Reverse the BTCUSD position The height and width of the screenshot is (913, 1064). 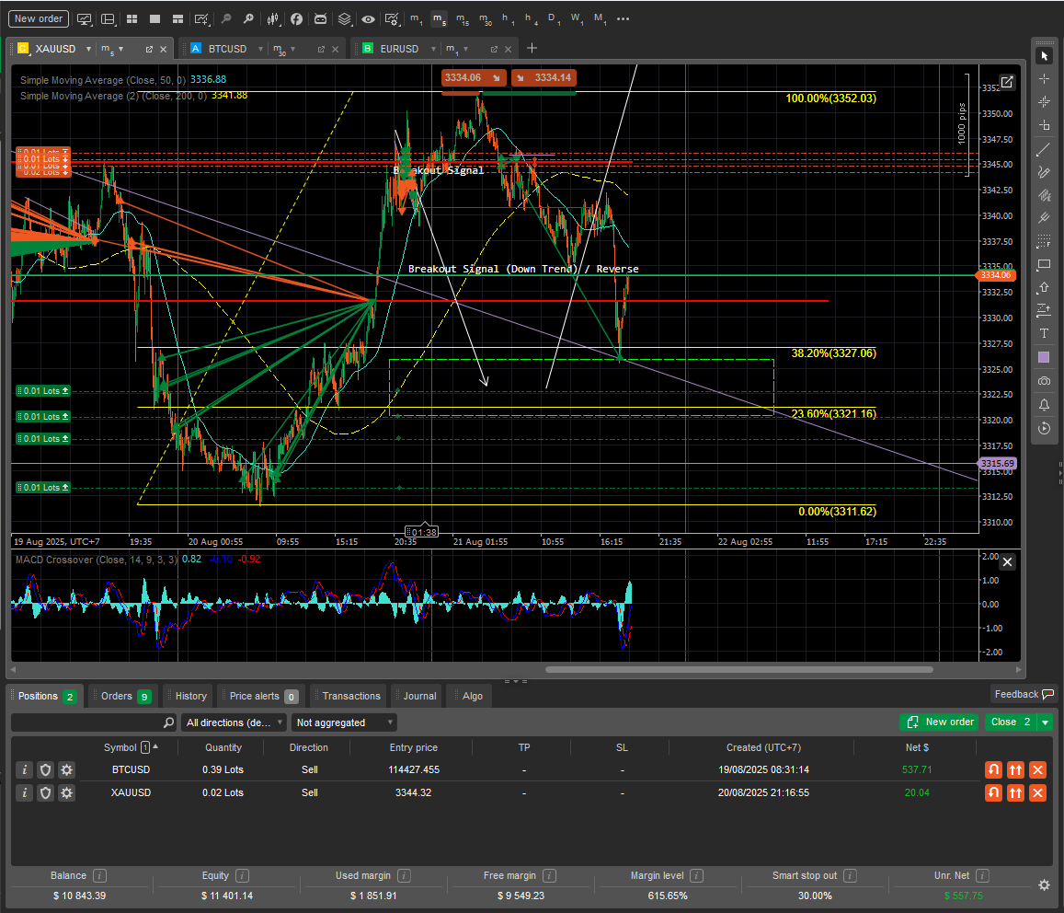pos(993,769)
